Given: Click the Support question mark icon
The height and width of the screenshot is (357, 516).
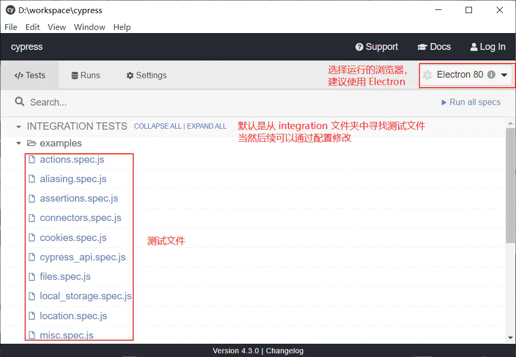Looking at the screenshot, I should [x=359, y=47].
